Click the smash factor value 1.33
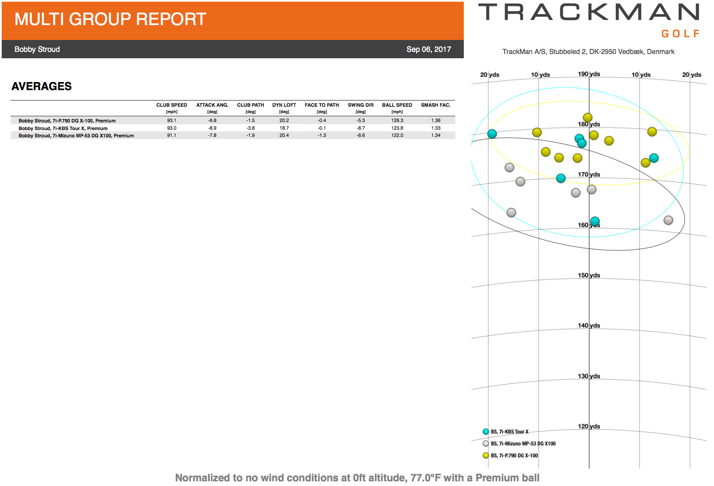714x486 pixels. [x=436, y=128]
